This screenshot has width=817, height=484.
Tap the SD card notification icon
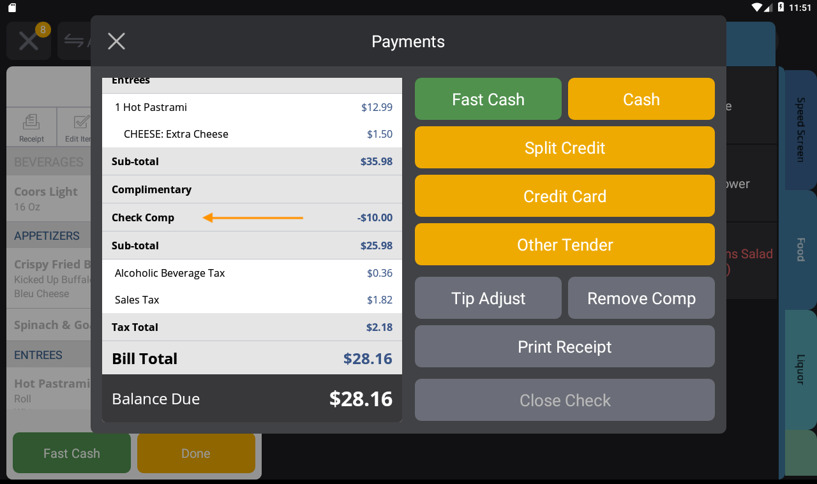[12, 8]
